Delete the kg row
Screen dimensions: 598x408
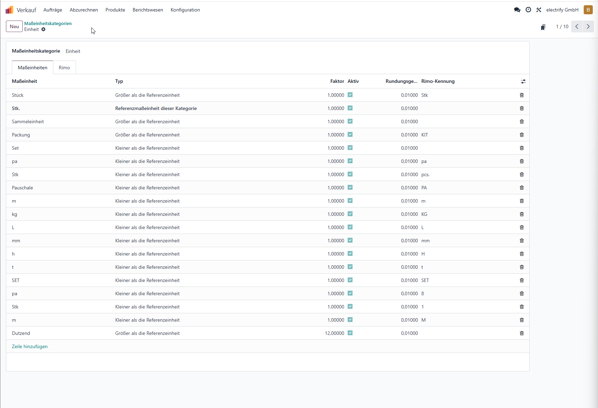522,214
